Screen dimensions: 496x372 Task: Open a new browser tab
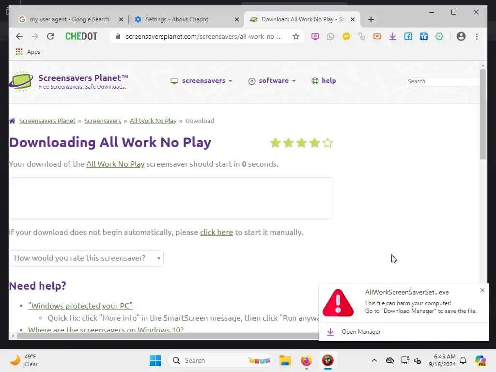[371, 19]
